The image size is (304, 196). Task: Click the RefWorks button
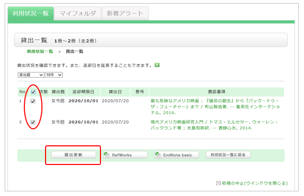(x=125, y=155)
